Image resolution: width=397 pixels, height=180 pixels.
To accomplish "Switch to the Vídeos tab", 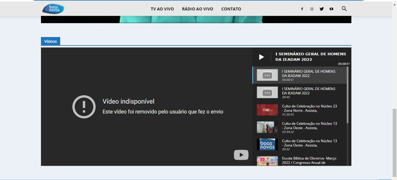I will point(51,41).
